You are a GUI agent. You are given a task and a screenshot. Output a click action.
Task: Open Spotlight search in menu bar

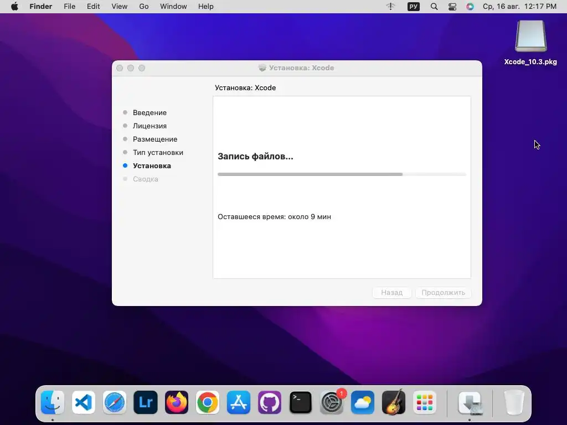[x=434, y=7]
